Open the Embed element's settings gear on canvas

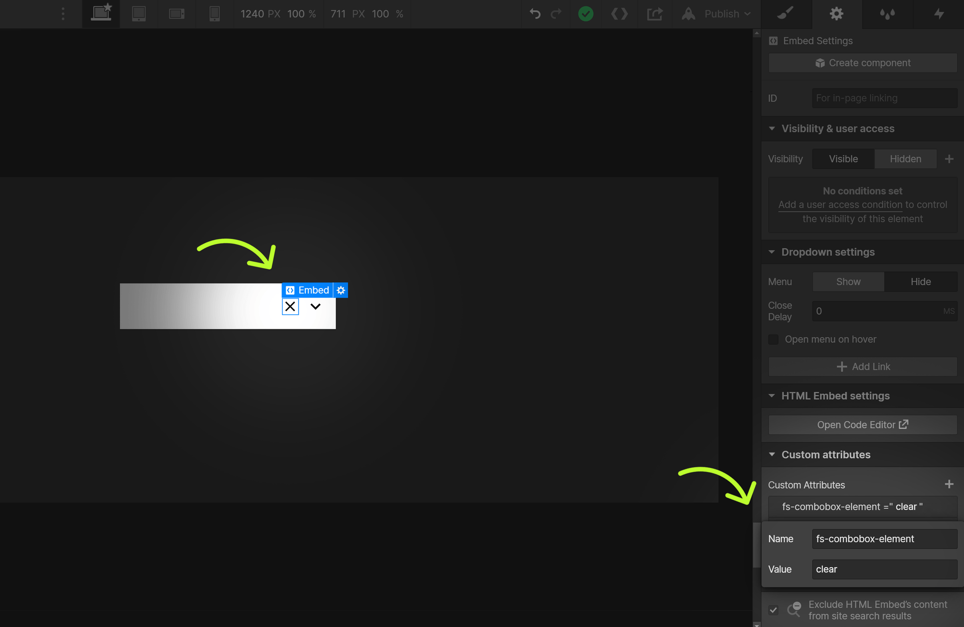(341, 290)
